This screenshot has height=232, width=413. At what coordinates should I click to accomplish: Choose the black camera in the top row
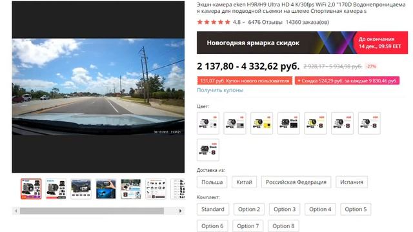coord(288,123)
